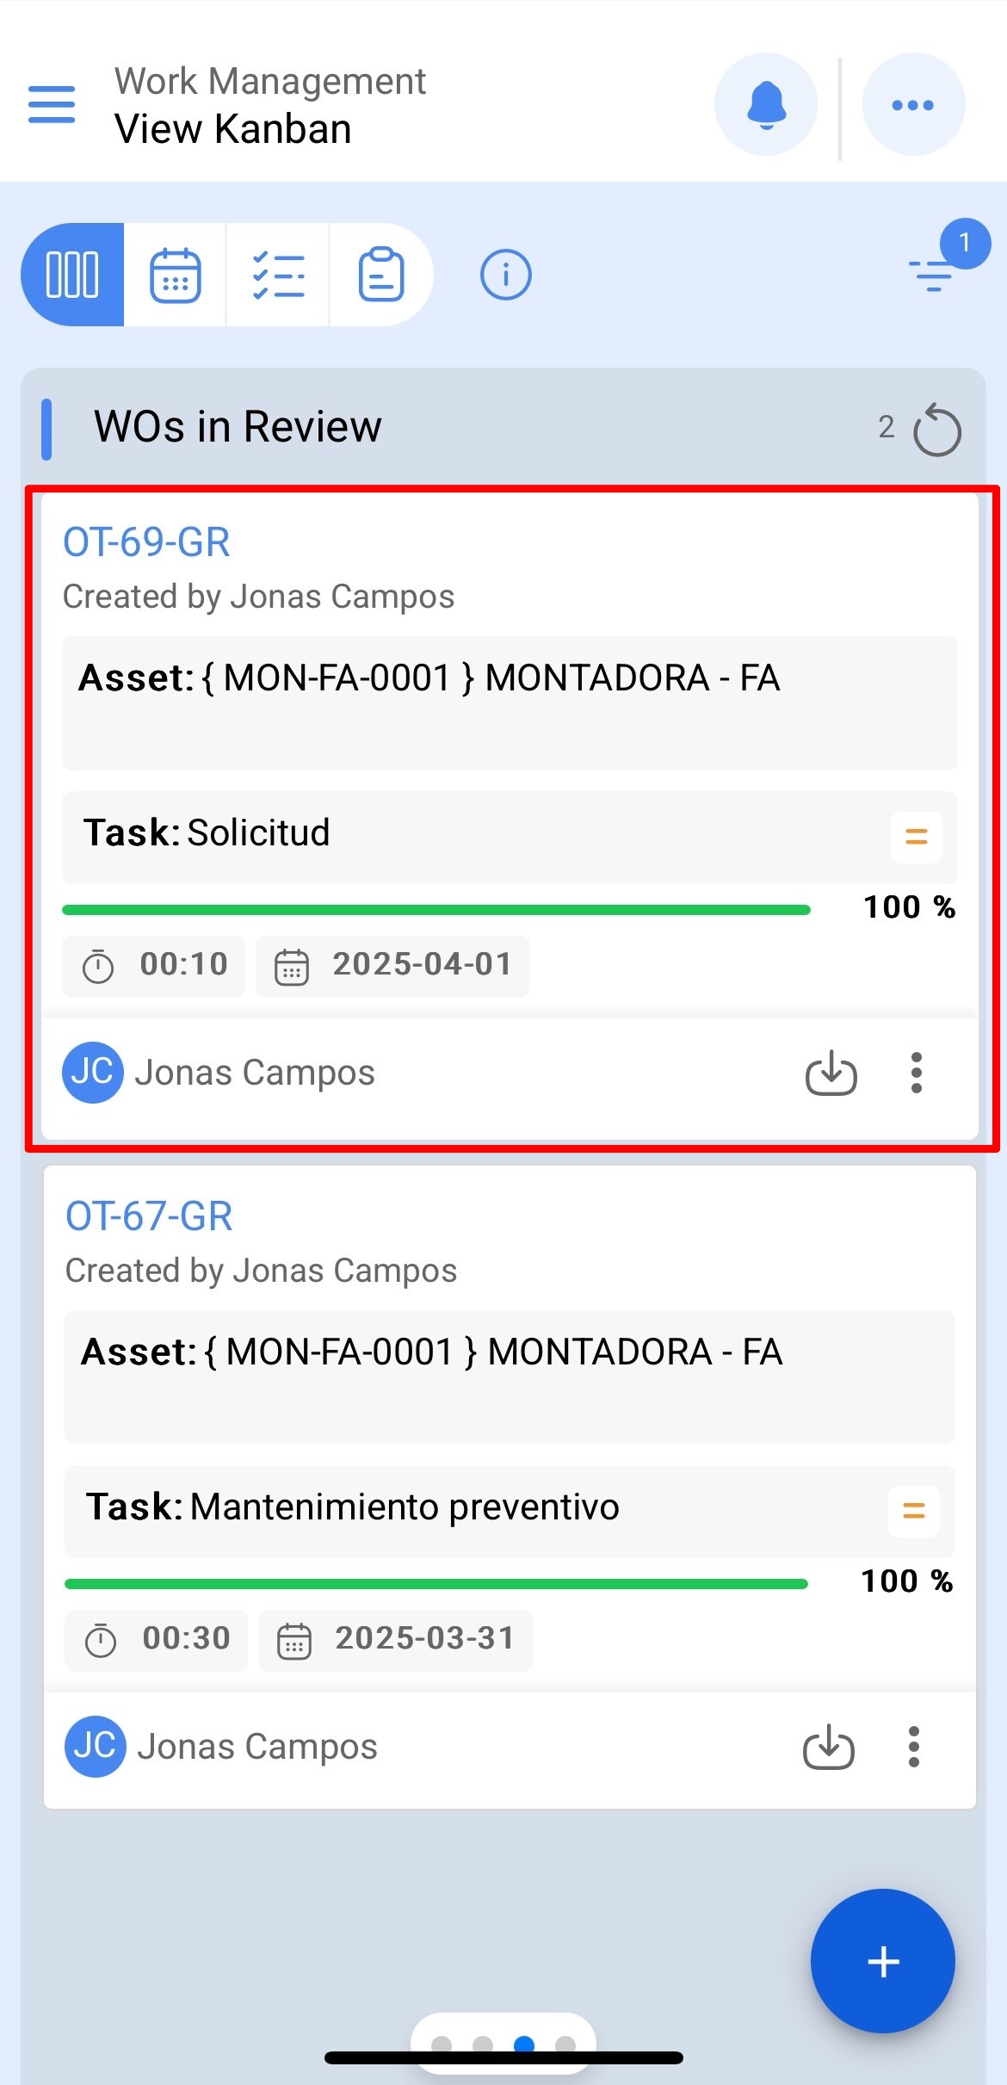
Task: Switch to the clipboard view tab
Action: (380, 275)
